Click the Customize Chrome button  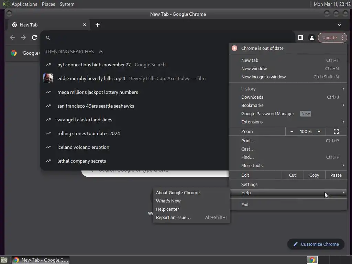pos(316,244)
